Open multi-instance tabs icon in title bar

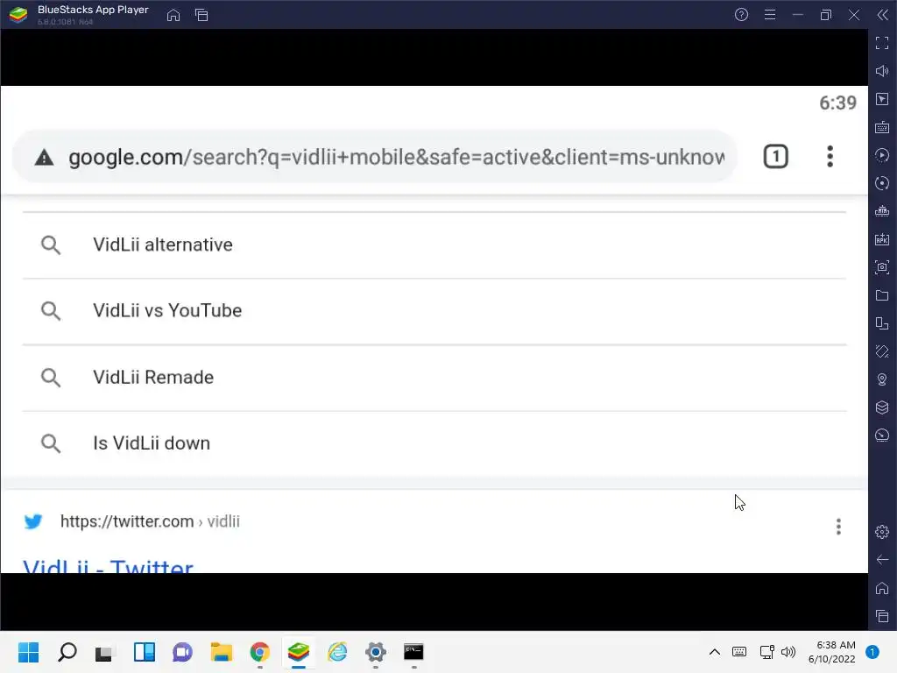coord(201,15)
